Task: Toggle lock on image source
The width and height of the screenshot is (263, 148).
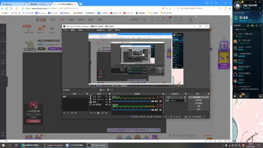Action: [x=110, y=102]
